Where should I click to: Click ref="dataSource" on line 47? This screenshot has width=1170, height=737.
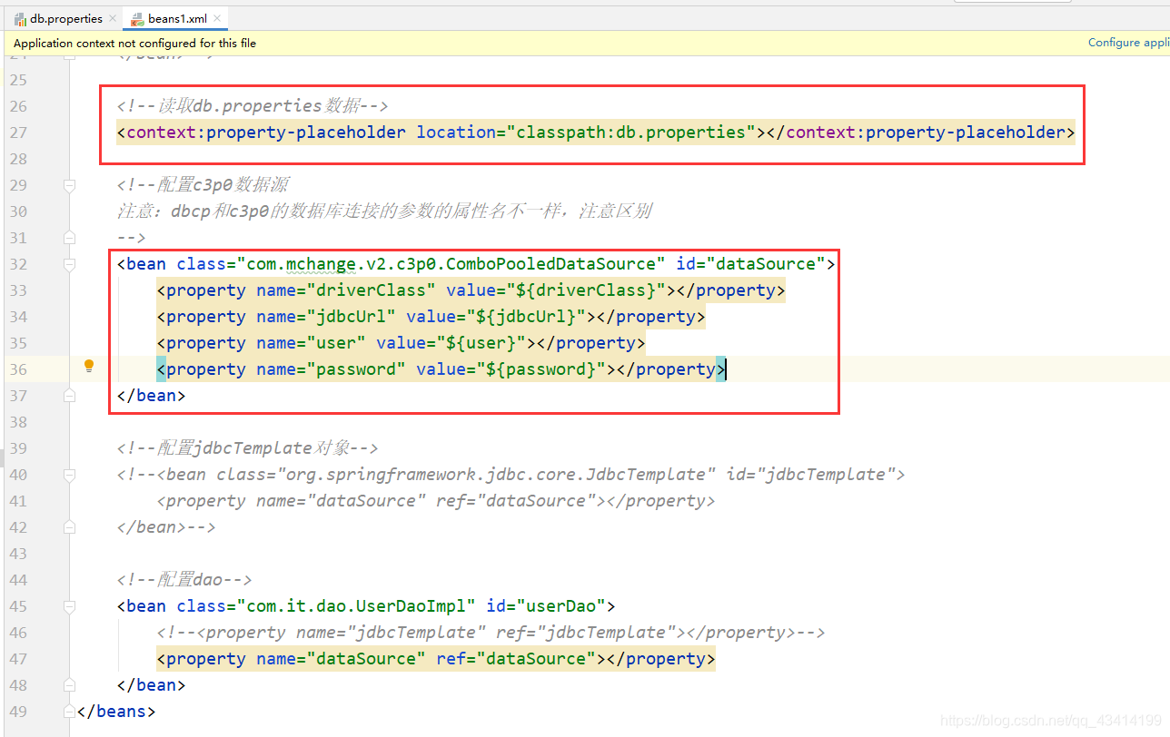516,659
